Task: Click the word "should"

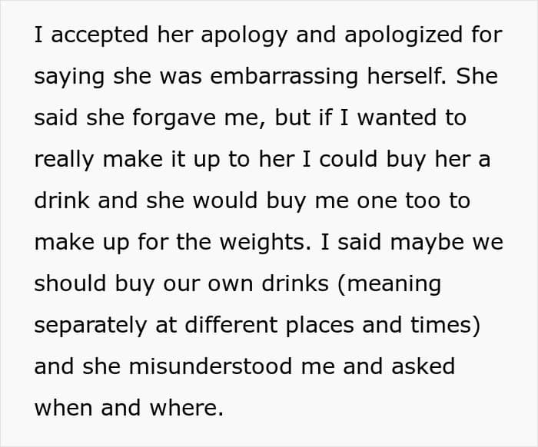Action: pos(70,283)
